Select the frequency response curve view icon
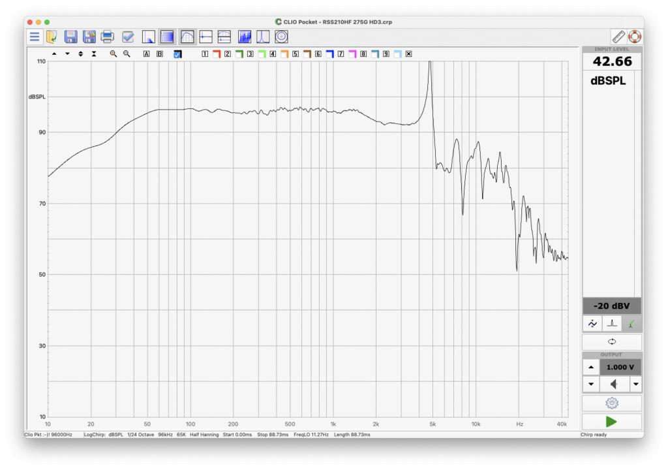Screen dimensions: 668x470 tap(187, 37)
